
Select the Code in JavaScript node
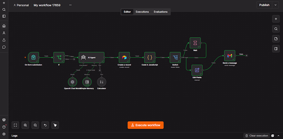pos(150,58)
